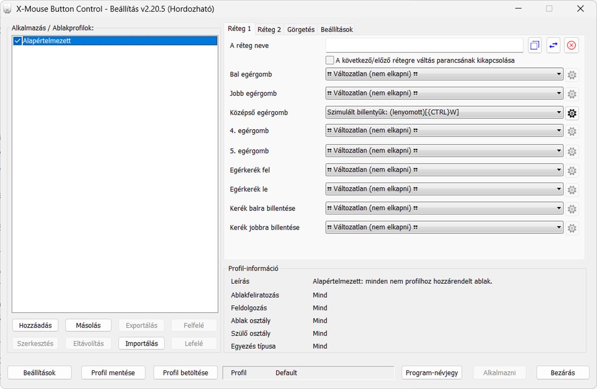Click the Másolás button

(x=88, y=325)
